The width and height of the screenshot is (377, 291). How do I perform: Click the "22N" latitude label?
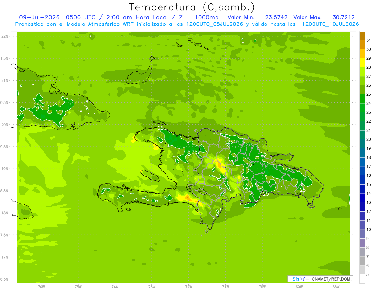[x=5, y=36]
